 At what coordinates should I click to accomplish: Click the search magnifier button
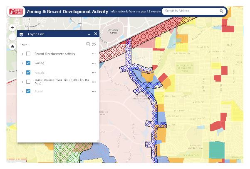[x=221, y=11]
